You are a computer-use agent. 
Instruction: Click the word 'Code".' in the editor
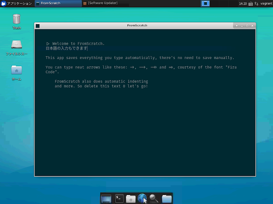pyautogui.click(x=52, y=72)
